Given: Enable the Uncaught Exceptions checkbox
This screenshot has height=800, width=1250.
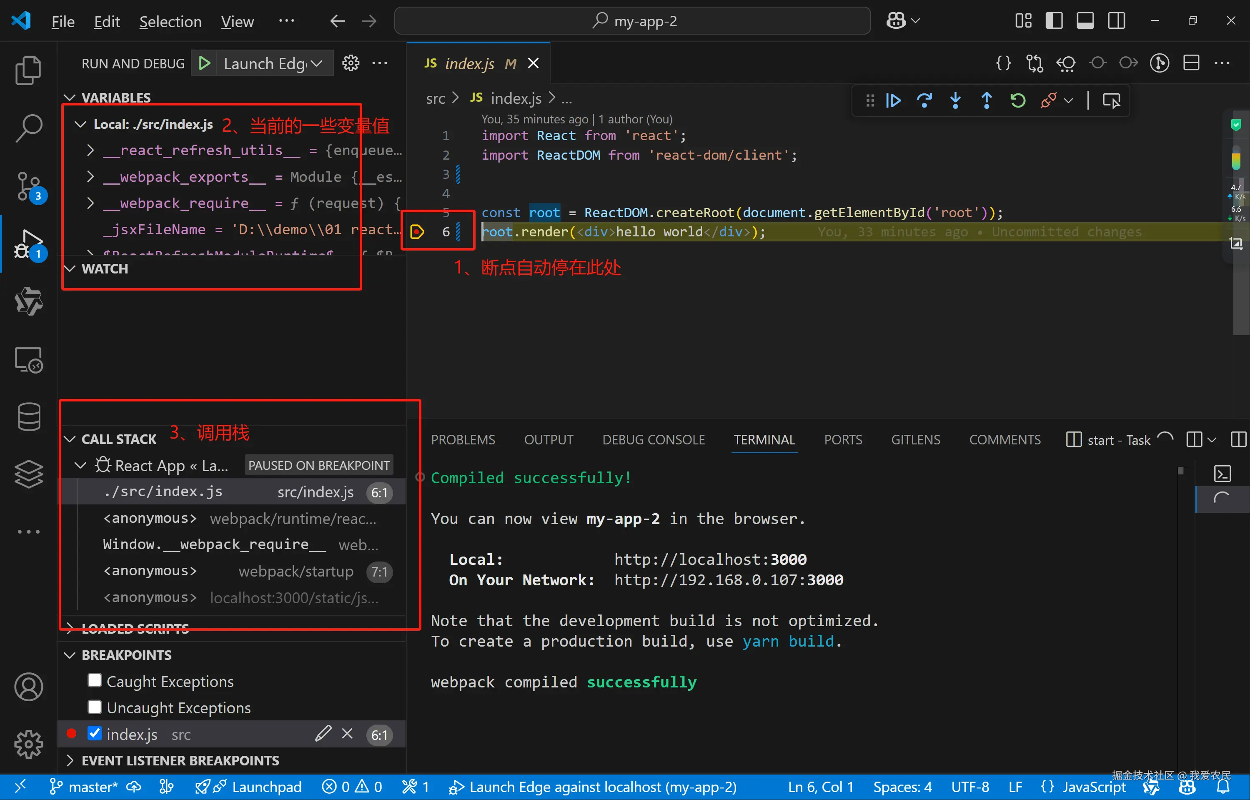Looking at the screenshot, I should tap(95, 707).
